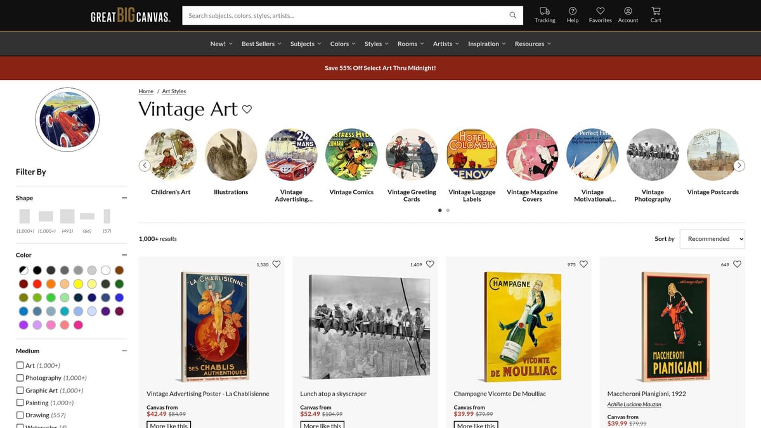Select the shape filter with 491 results
Screen dimensions: 761x428
point(67,216)
